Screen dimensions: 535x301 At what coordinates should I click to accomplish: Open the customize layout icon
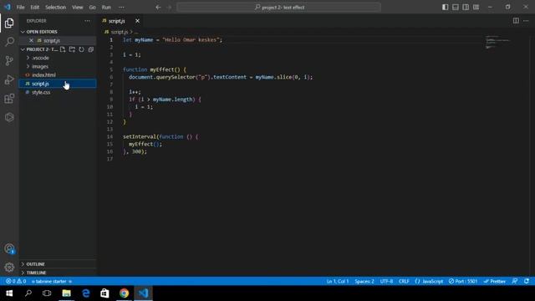click(476, 8)
